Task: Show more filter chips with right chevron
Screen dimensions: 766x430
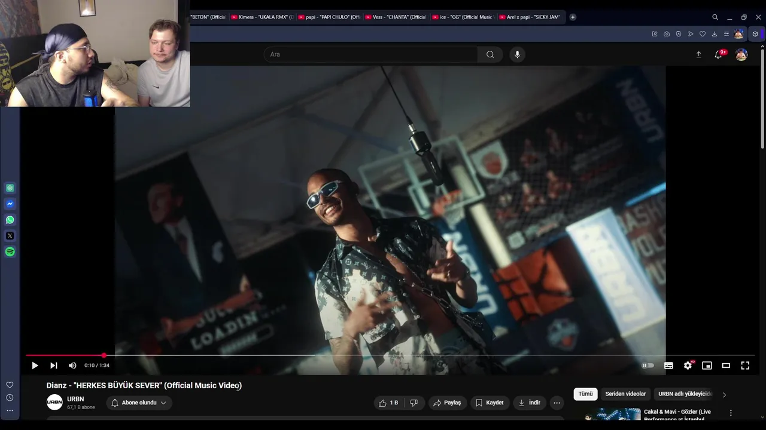Action: (724, 395)
